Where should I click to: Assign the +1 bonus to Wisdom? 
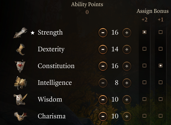pyautogui.click(x=161, y=99)
